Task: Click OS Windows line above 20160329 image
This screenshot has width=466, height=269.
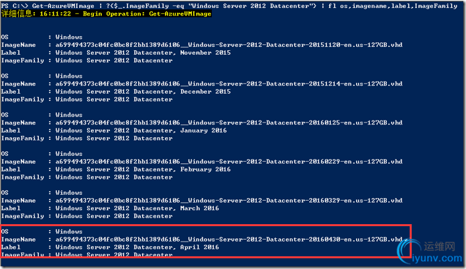Action: click(x=42, y=193)
